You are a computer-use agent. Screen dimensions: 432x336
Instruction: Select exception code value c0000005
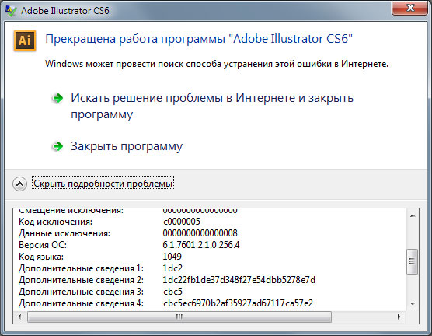coord(182,222)
